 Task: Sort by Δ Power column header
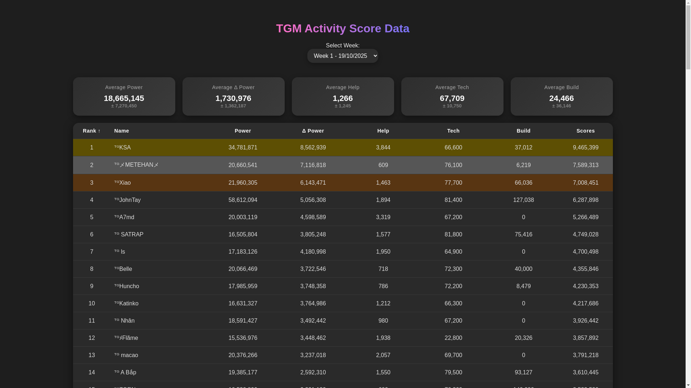pyautogui.click(x=313, y=131)
